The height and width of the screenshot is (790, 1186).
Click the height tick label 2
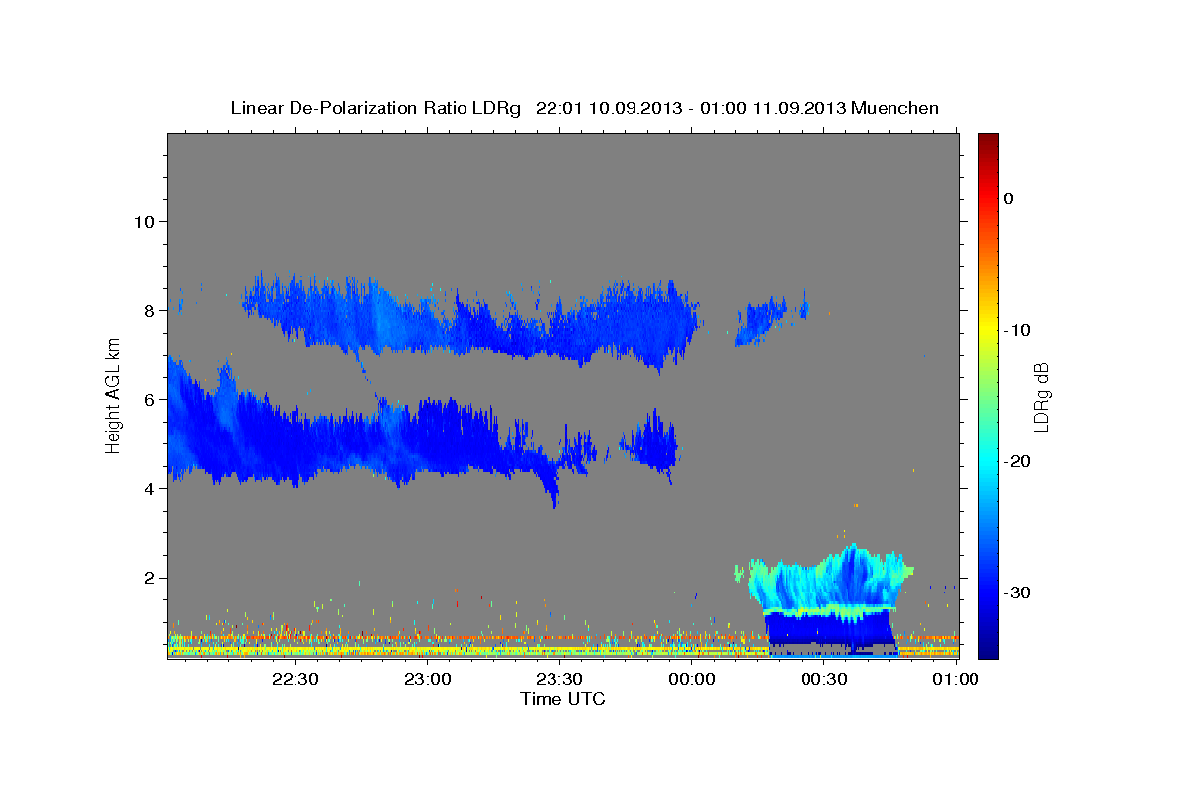149,578
